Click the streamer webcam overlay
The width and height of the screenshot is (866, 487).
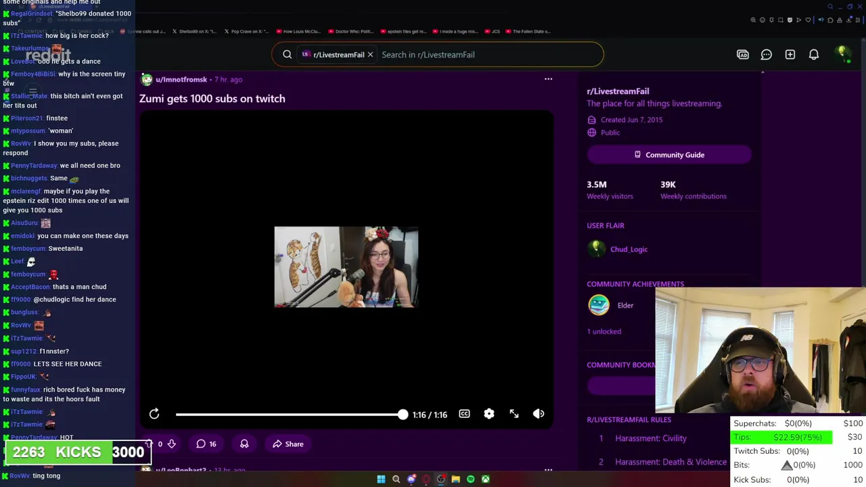pyautogui.click(x=760, y=350)
